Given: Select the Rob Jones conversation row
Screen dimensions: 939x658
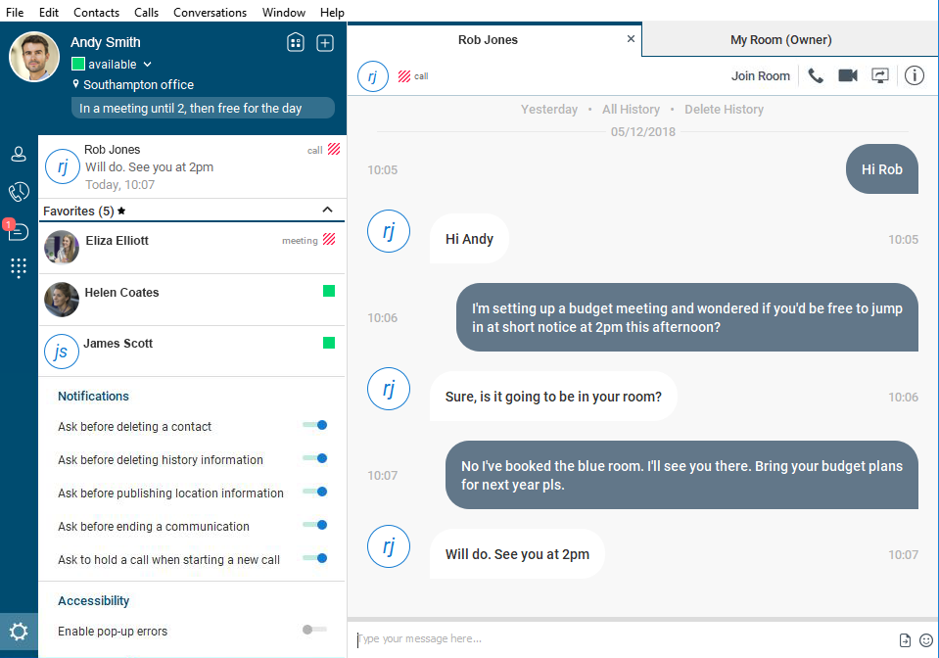Looking at the screenshot, I should click(x=192, y=166).
